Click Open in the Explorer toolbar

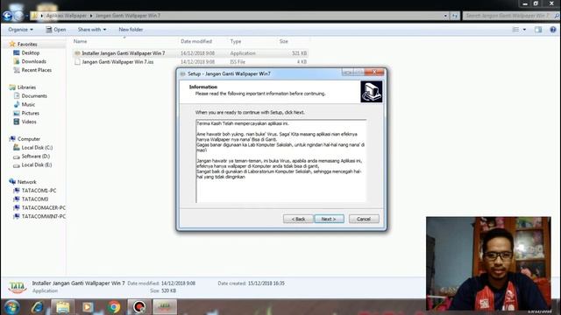[x=56, y=30]
